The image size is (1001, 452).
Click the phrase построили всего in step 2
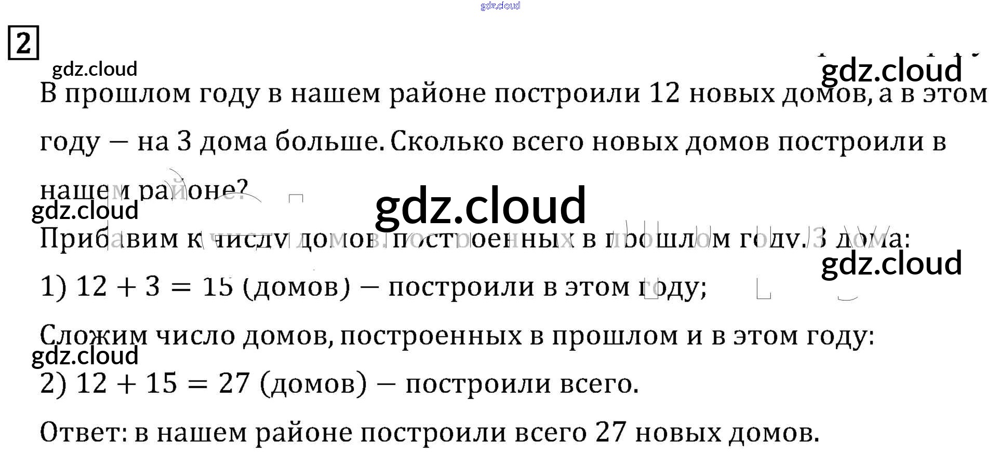[x=522, y=385]
